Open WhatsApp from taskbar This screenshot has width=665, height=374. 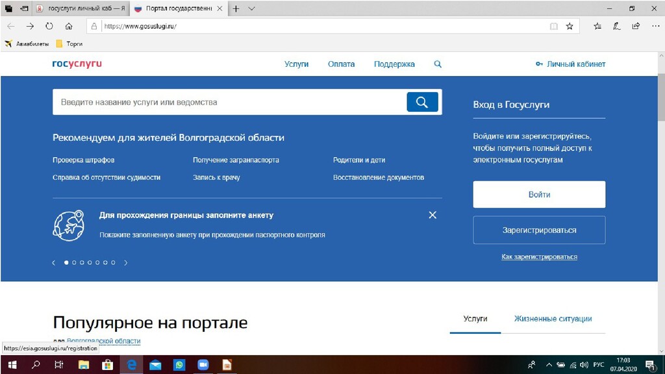(x=179, y=365)
